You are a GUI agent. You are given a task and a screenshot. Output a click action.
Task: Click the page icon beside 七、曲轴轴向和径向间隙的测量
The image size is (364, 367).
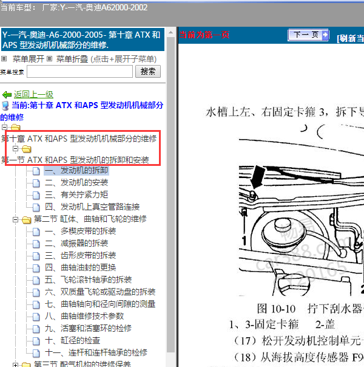pyautogui.click(x=36, y=305)
